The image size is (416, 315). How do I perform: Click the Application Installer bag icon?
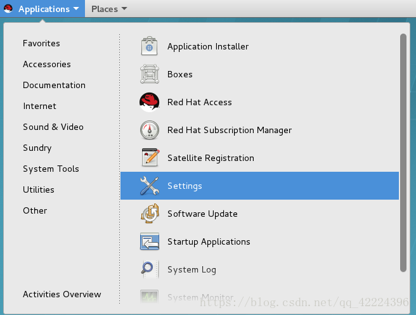pos(150,47)
